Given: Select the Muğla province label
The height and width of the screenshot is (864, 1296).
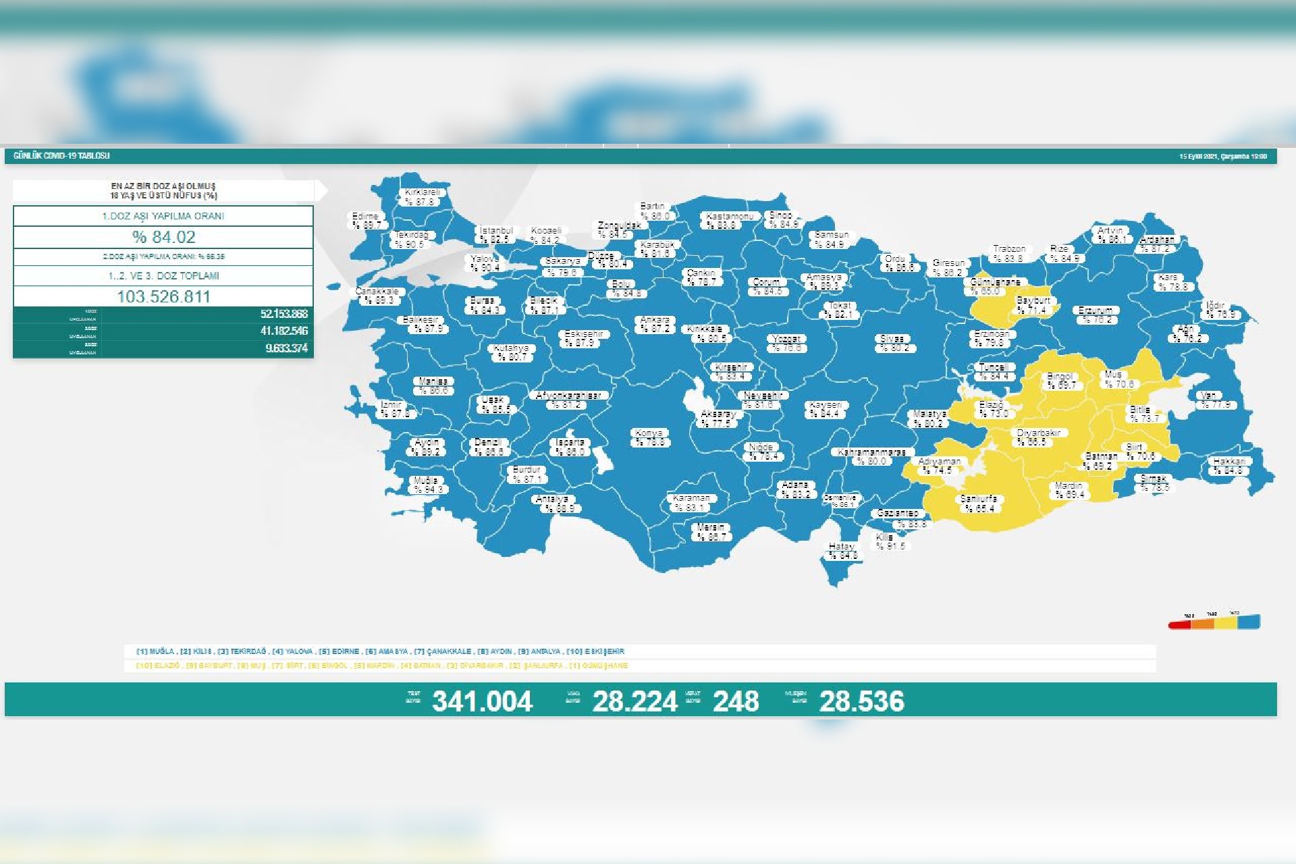Looking at the screenshot, I should coord(427,485).
